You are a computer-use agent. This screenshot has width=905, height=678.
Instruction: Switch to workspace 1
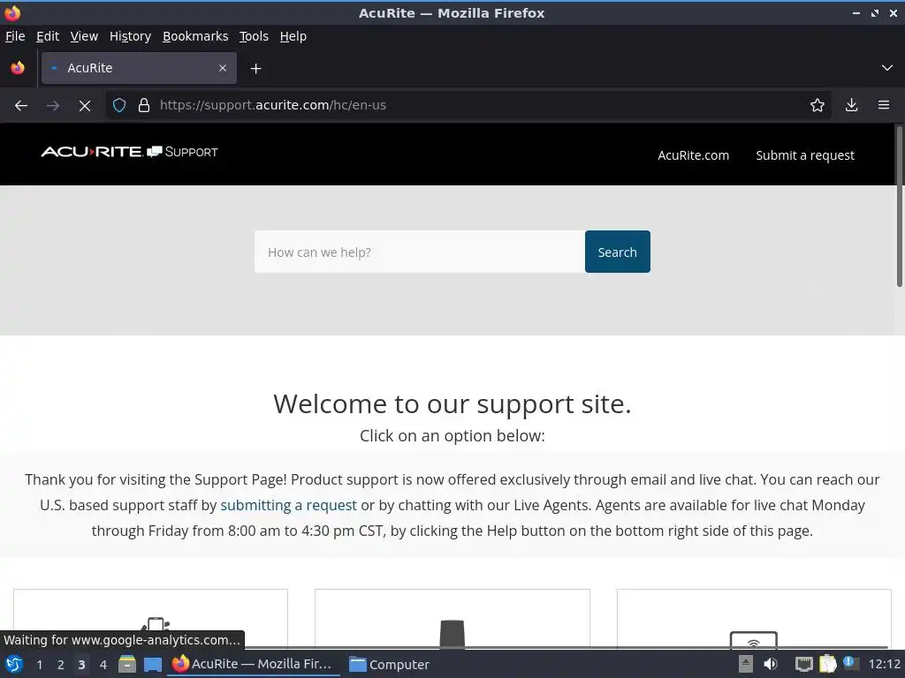[x=39, y=665]
